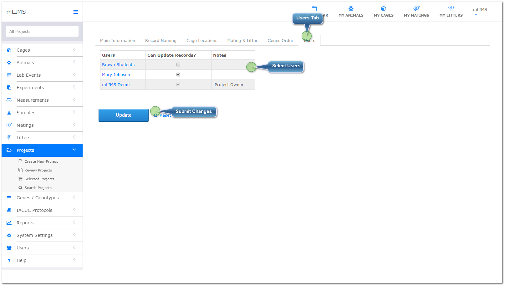This screenshot has height=286, width=505.
Task: Click the Experiments icon in sidebar
Action: pyautogui.click(x=9, y=88)
